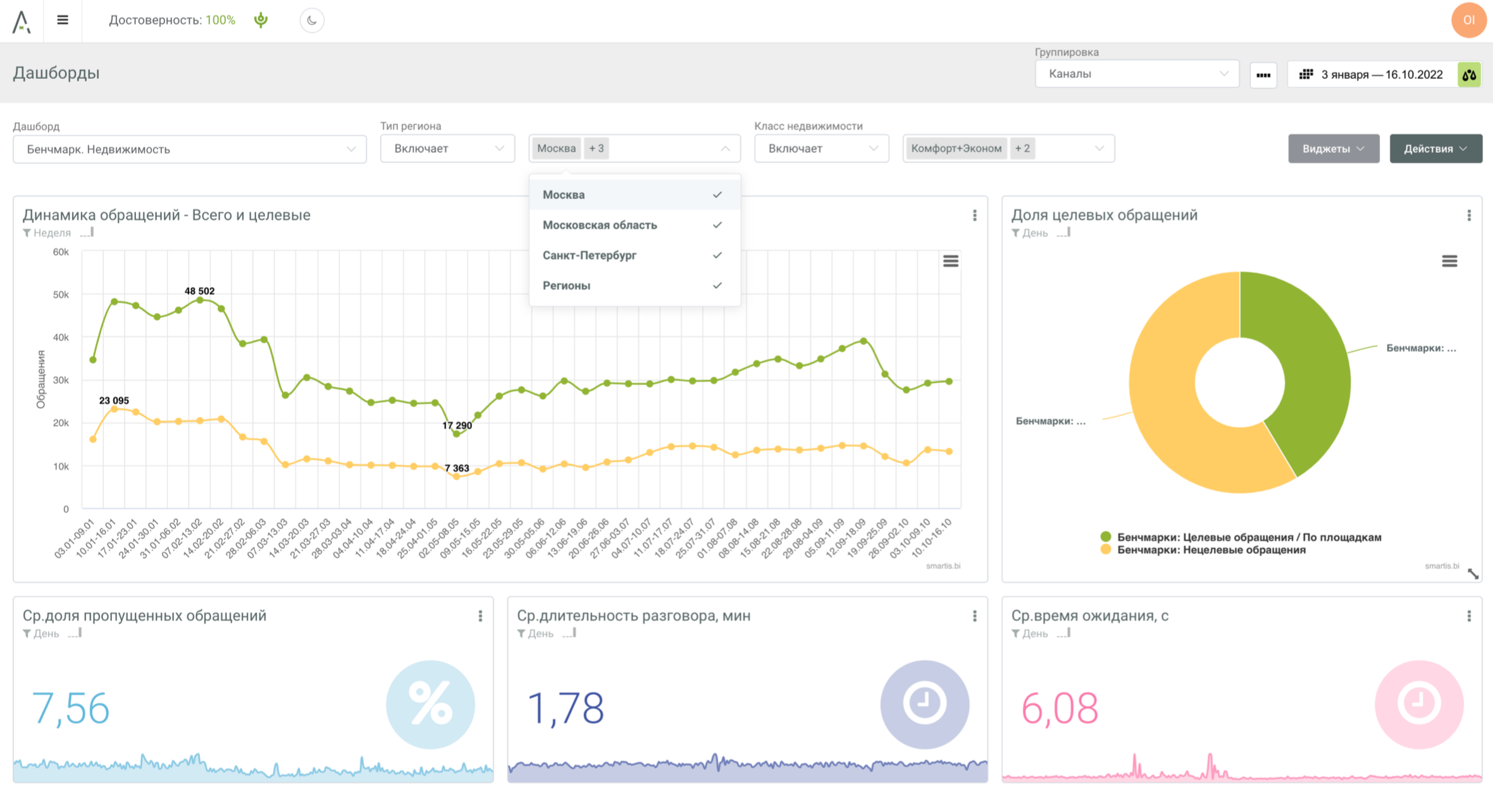Toggle green Целевые обращения legend swatch
The height and width of the screenshot is (794, 1493).
pyautogui.click(x=1106, y=537)
